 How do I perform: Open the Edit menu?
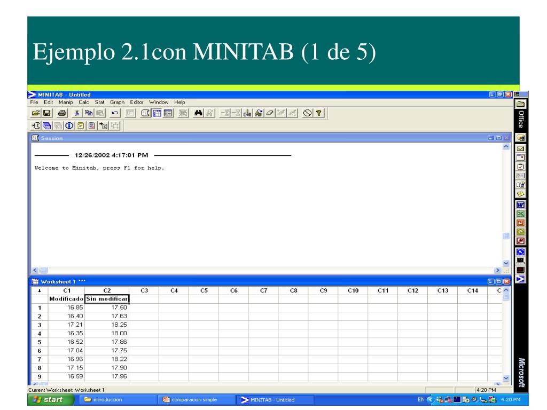(48, 102)
